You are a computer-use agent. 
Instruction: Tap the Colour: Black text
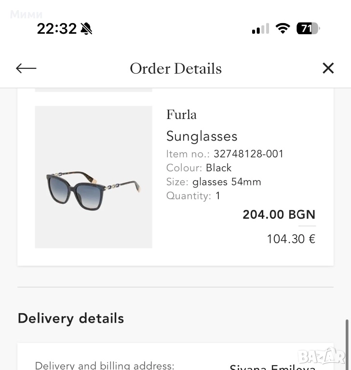(x=199, y=168)
